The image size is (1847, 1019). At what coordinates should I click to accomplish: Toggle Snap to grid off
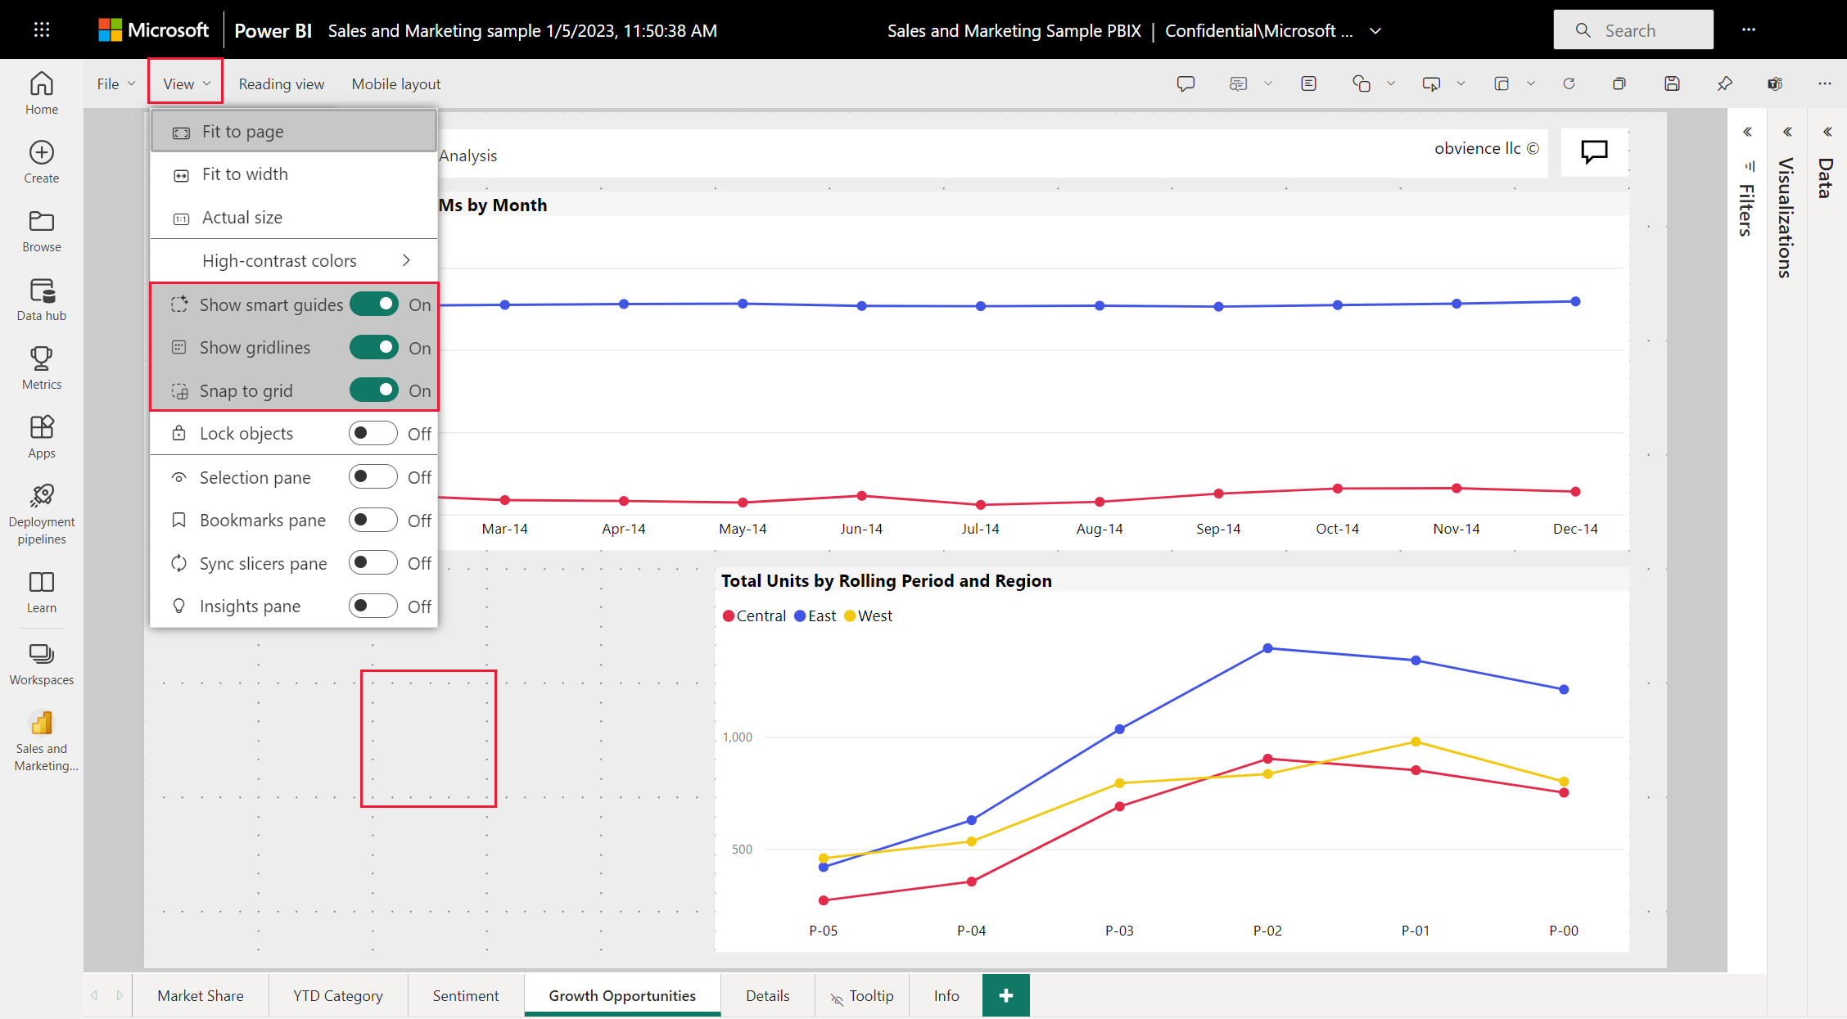[x=375, y=390]
